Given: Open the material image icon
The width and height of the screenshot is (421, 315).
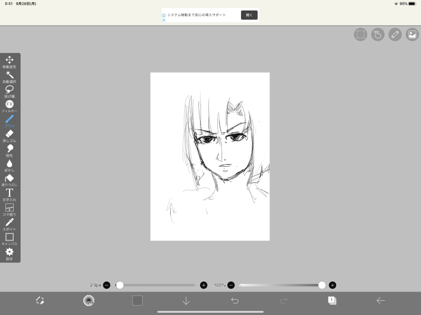Looking at the screenshot, I should click(x=412, y=35).
